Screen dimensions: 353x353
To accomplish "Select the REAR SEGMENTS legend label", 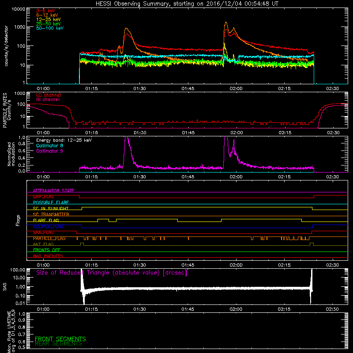I will tap(58, 344).
